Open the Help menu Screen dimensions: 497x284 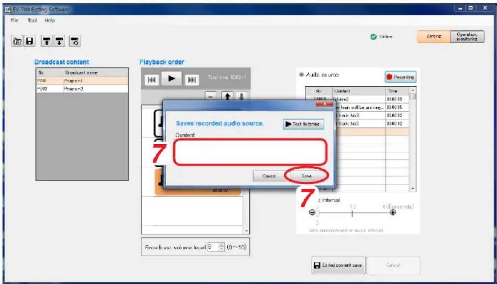point(50,20)
